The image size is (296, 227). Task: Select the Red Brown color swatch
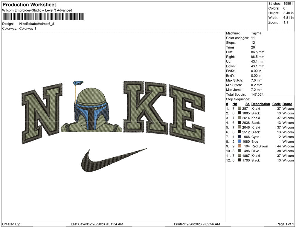239,146
